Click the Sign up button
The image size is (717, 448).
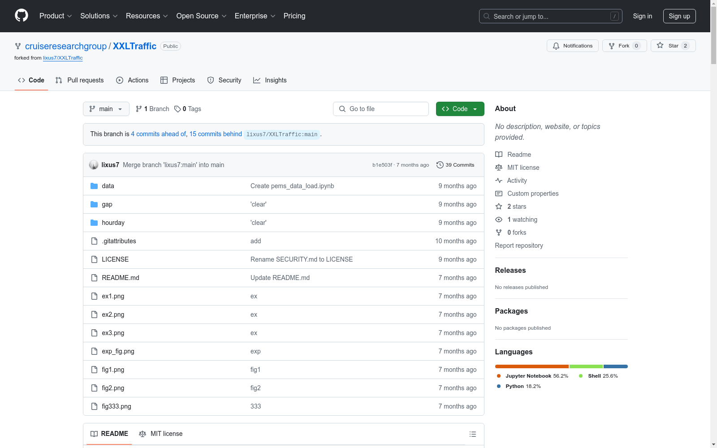679,16
